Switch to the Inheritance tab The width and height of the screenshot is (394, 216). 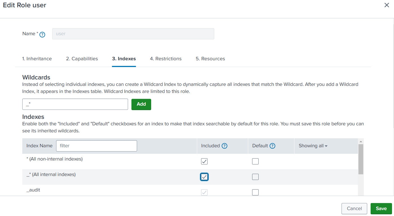point(37,59)
